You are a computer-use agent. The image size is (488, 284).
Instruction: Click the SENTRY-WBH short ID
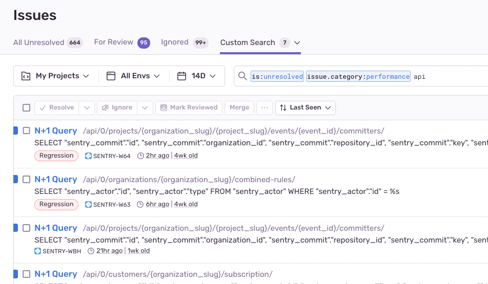[62, 251]
